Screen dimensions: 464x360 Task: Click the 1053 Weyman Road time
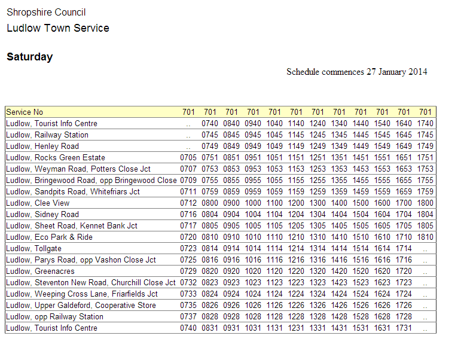click(x=274, y=169)
